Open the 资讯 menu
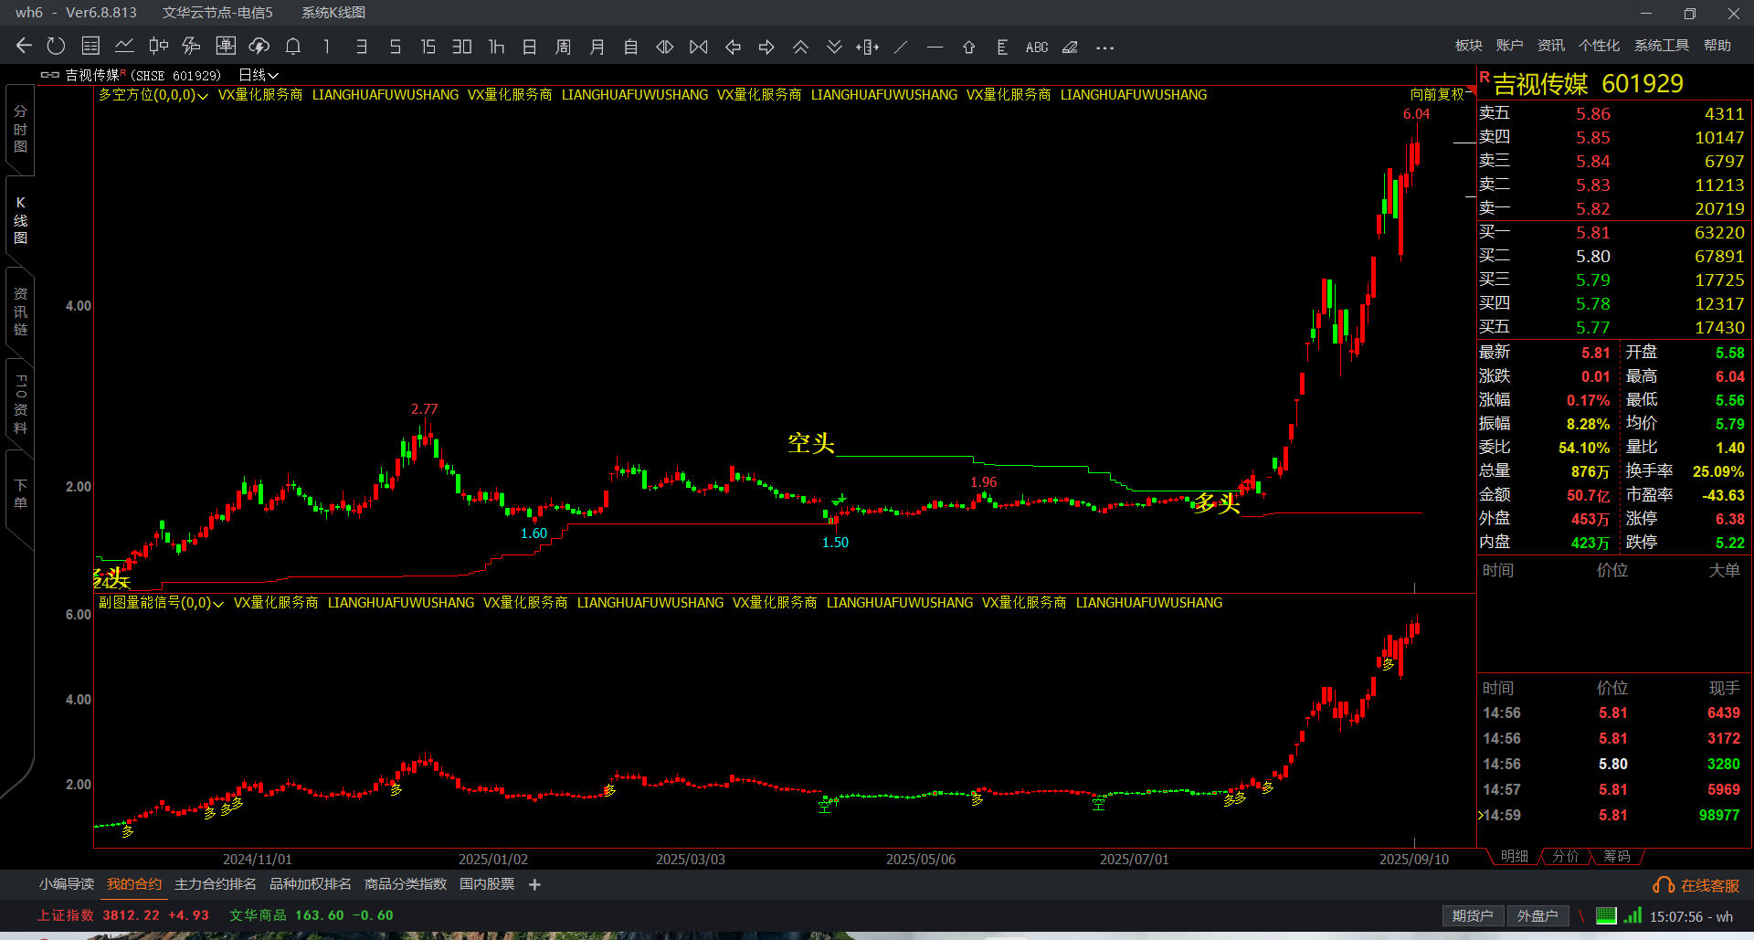 1550,46
